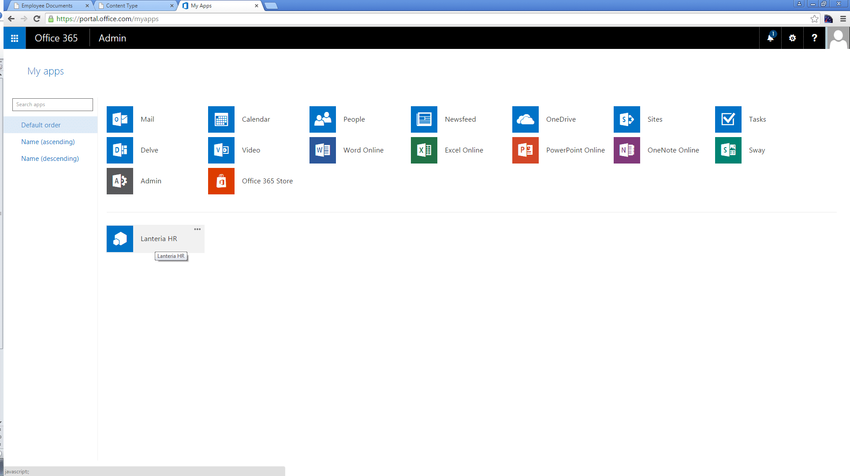
Task: Click the Office 365 Store label
Action: pyautogui.click(x=267, y=181)
